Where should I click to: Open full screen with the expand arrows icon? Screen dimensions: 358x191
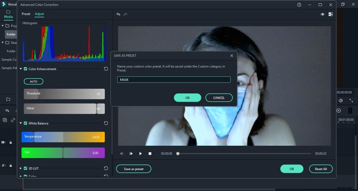coord(352,100)
